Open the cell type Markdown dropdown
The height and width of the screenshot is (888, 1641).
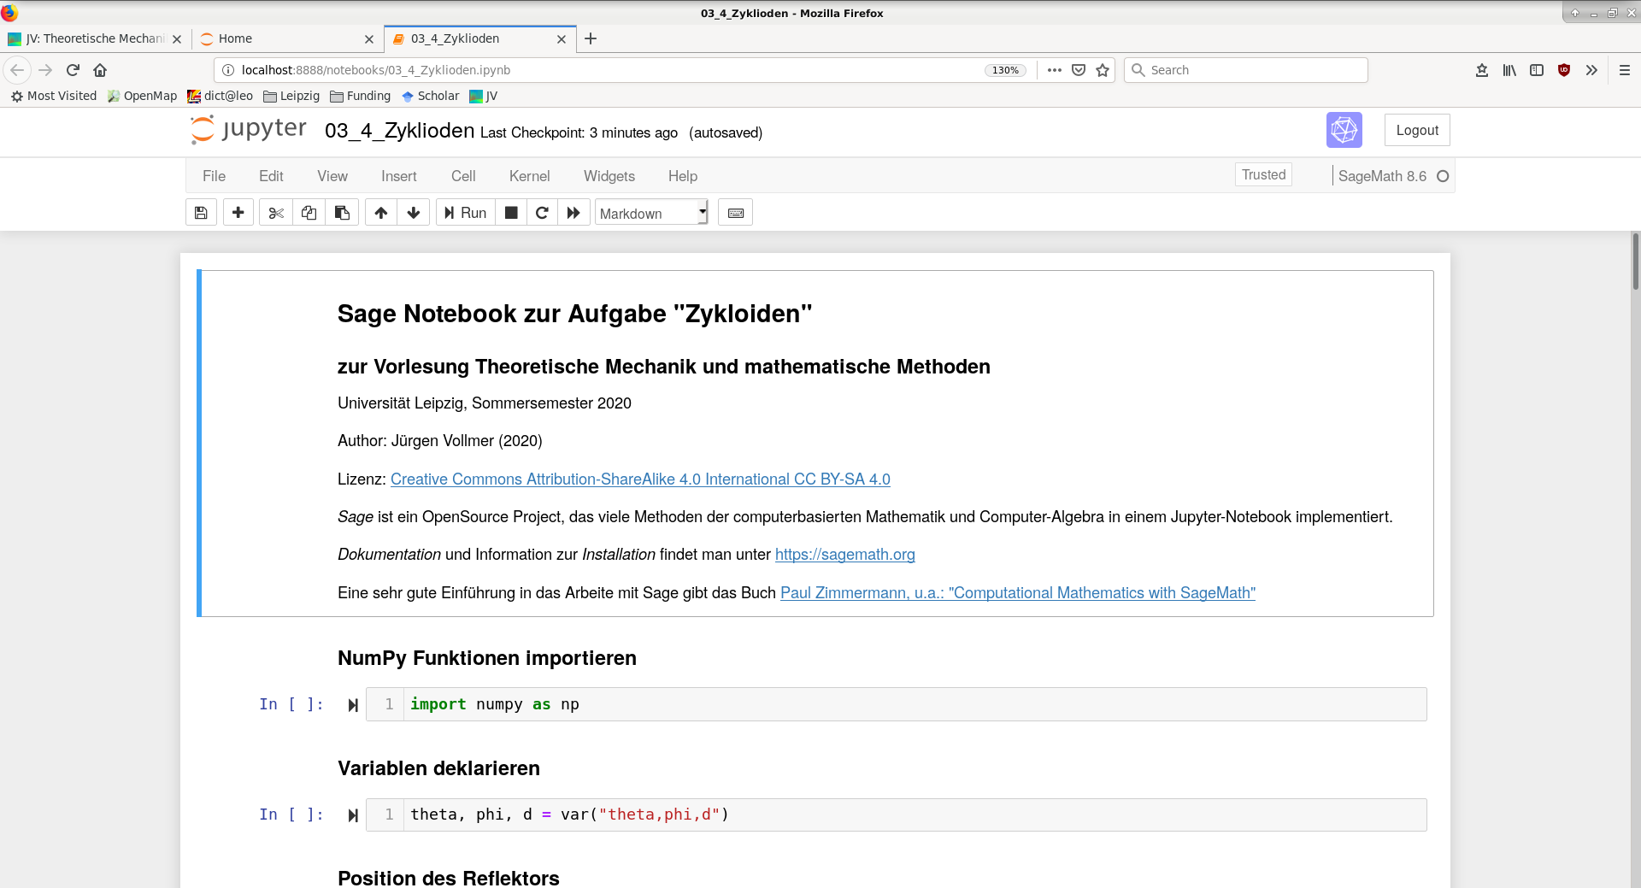[x=652, y=213]
